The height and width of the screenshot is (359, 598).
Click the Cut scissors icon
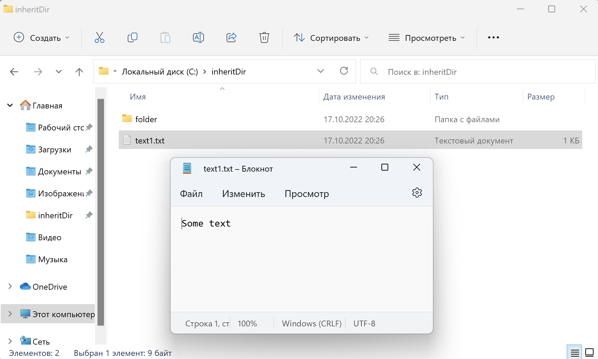pyautogui.click(x=100, y=37)
